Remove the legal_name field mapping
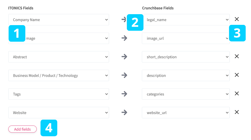This screenshot has width=251, height=140. (x=237, y=19)
